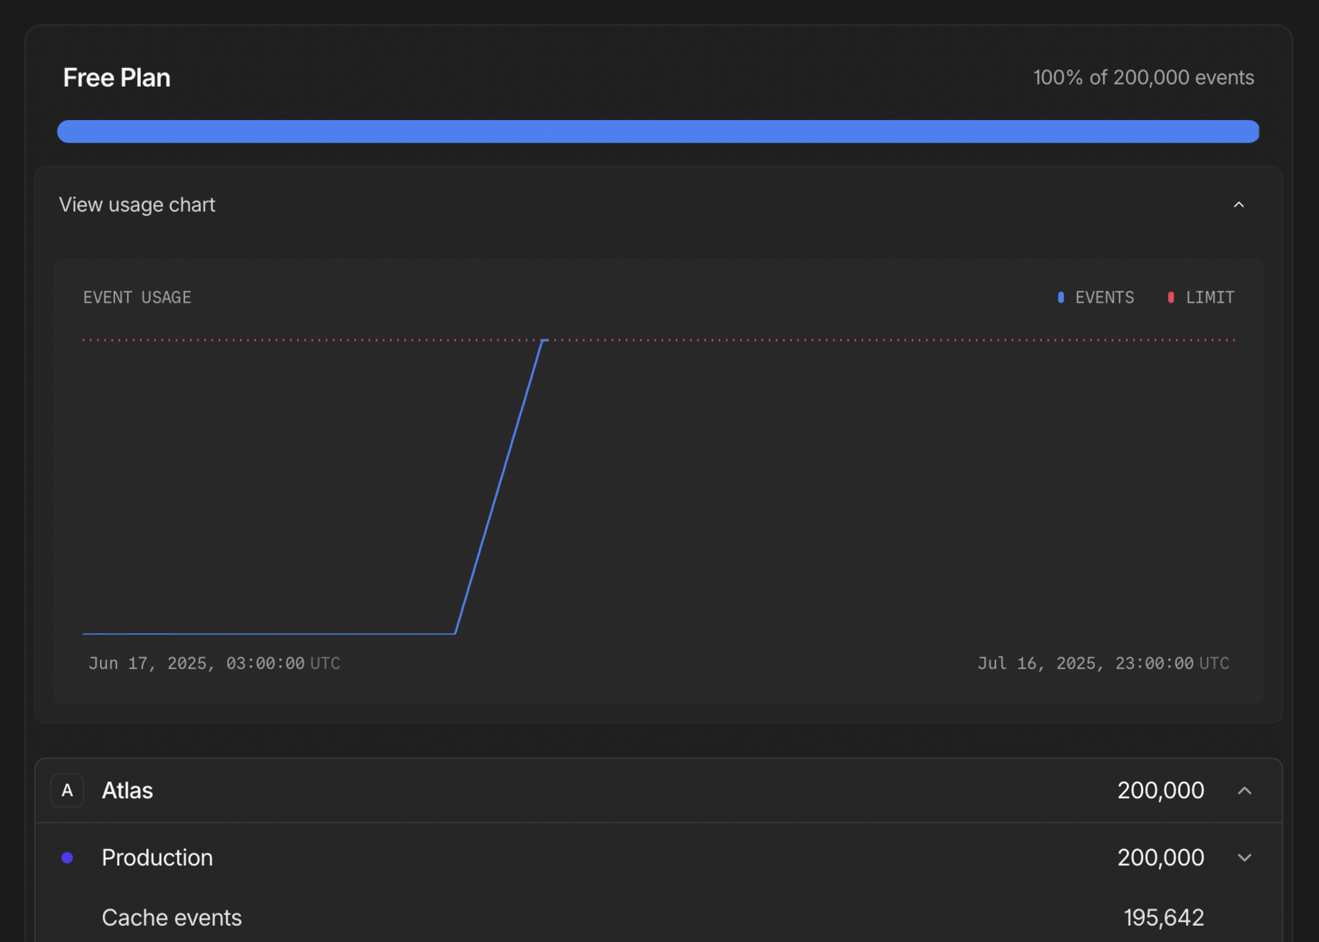The height and width of the screenshot is (942, 1319).
Task: Click the Free Plan heading
Action: pos(117,77)
